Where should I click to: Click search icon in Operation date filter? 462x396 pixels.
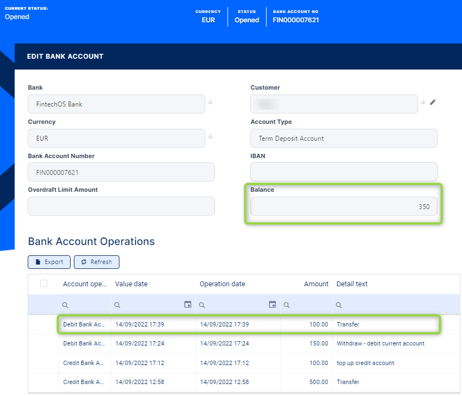pyautogui.click(x=202, y=305)
